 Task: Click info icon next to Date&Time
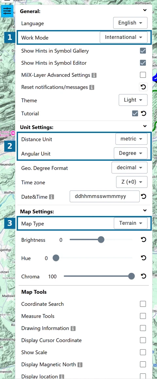51,197
